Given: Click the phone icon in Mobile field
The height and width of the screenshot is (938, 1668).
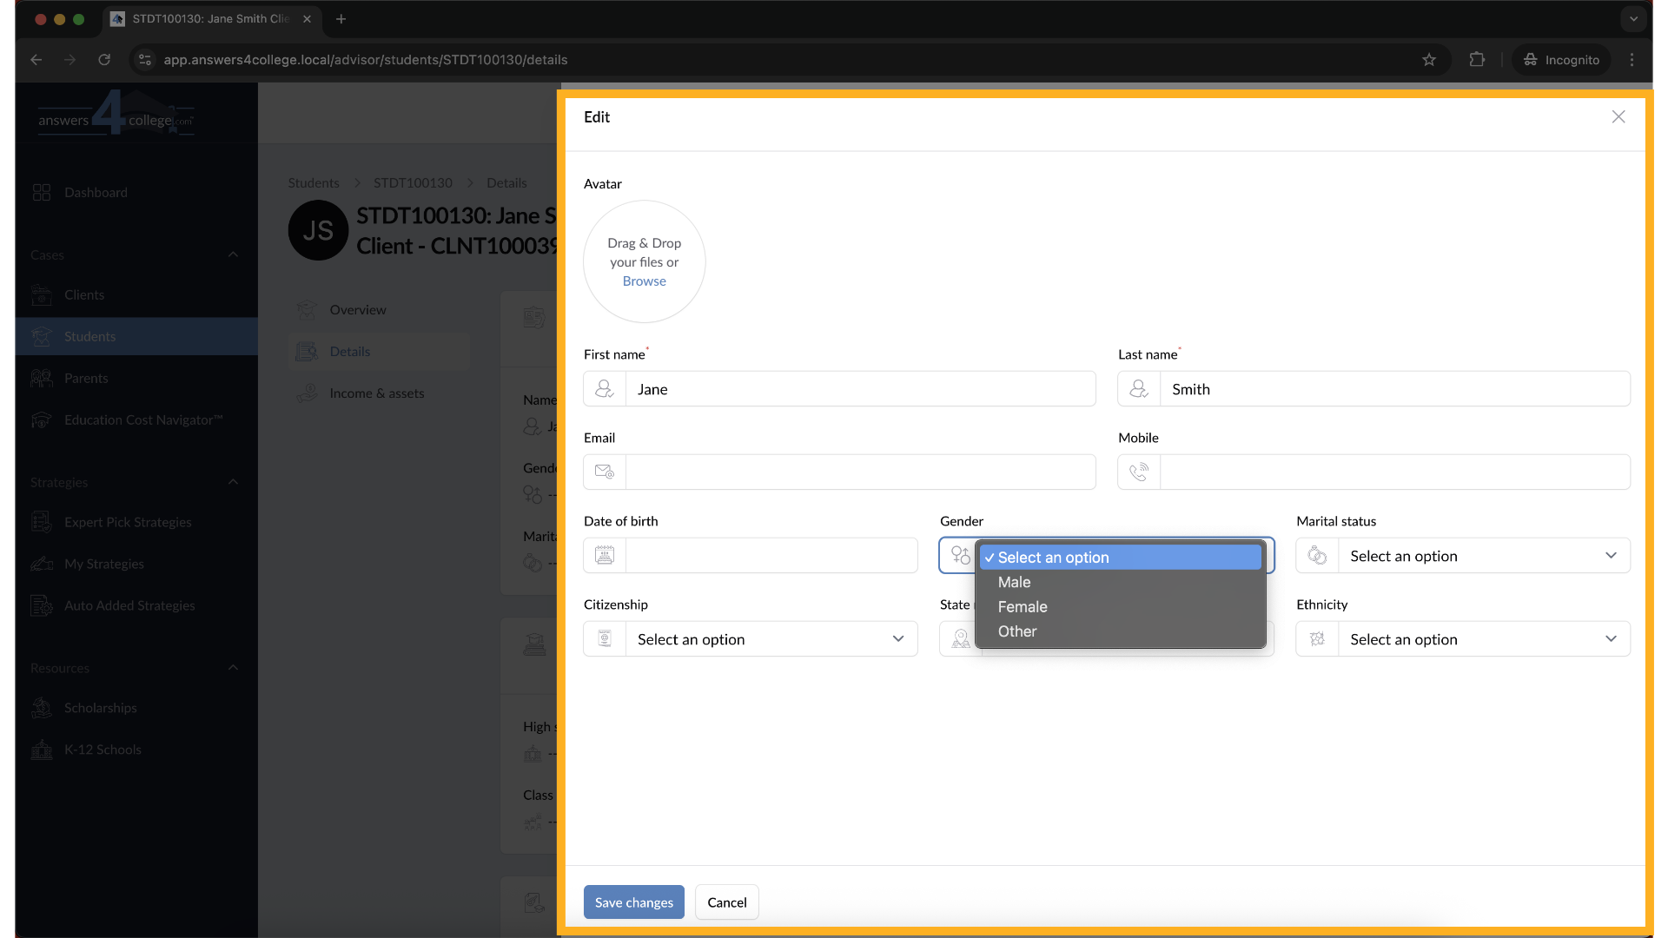Looking at the screenshot, I should (x=1138, y=472).
